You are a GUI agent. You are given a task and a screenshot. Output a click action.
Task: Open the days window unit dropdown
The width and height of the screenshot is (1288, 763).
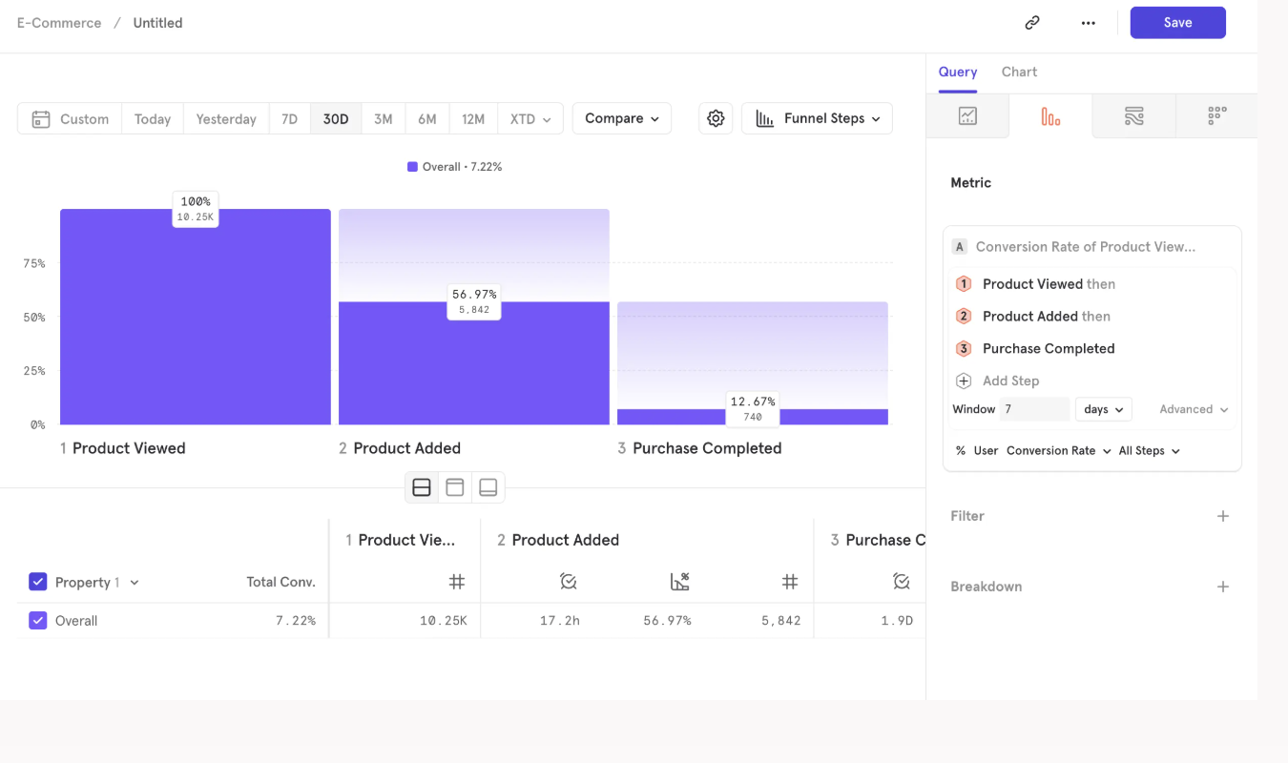click(x=1103, y=408)
